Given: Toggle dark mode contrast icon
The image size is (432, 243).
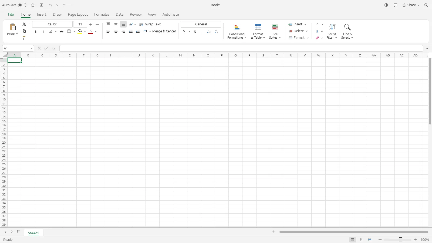Looking at the screenshot, I should (386, 5).
